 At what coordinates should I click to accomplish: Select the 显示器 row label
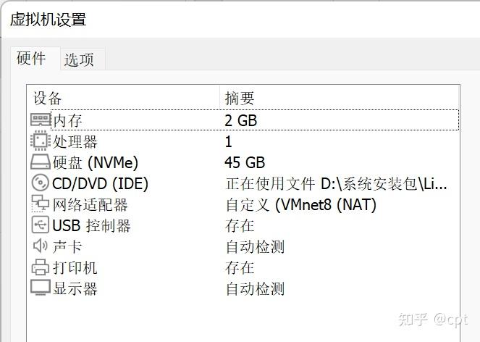pos(75,288)
